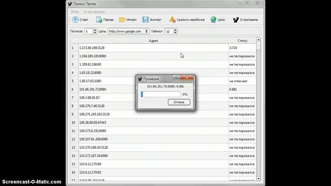Click the progress bar in Проверка dialog
The height and width of the screenshot is (186, 331).
tap(160, 94)
